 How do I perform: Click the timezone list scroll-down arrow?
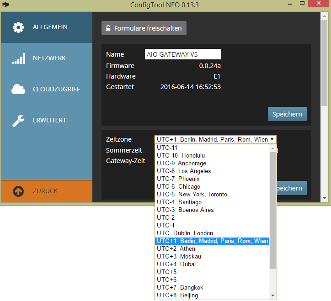coord(273,296)
